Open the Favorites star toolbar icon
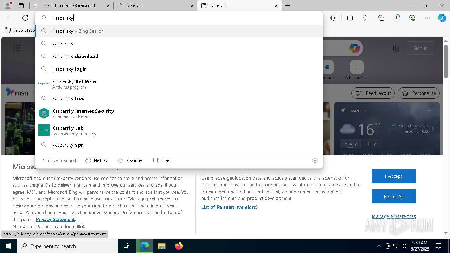 [x=366, y=18]
